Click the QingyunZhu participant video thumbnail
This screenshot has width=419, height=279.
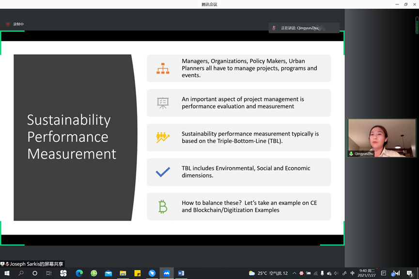tap(382, 137)
